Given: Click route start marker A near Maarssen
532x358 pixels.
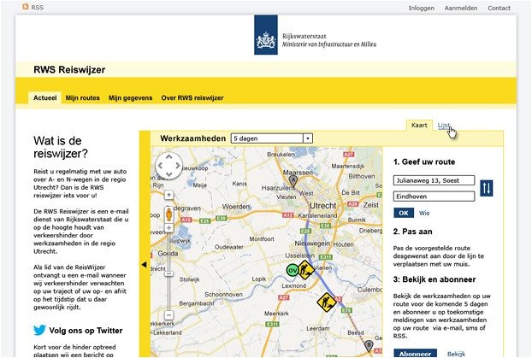Looking at the screenshot, I should click(x=293, y=181).
